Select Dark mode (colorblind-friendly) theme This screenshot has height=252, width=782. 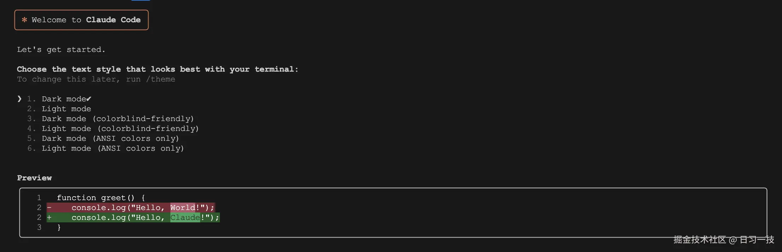[x=117, y=119]
